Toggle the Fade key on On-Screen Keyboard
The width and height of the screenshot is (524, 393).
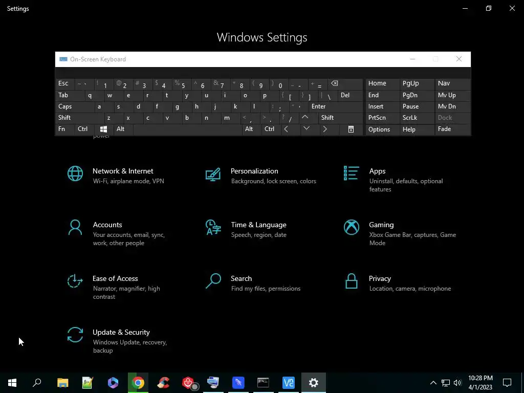(452, 129)
